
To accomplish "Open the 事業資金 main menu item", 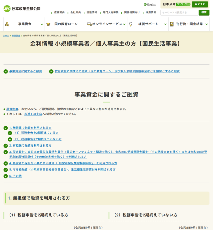I will point(24,24).
